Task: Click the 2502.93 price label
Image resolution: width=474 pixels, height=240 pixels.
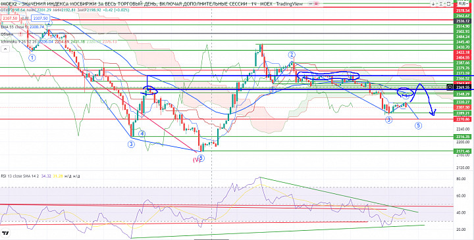Action: pos(463,32)
